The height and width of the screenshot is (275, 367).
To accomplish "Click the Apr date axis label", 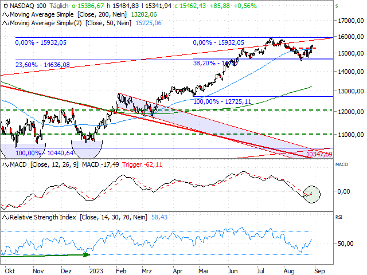I will 178,271.
